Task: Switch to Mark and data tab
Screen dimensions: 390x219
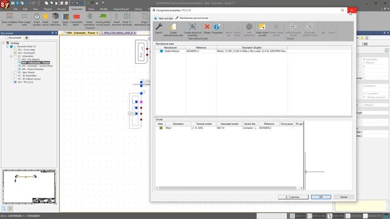Action: pyautogui.click(x=164, y=18)
